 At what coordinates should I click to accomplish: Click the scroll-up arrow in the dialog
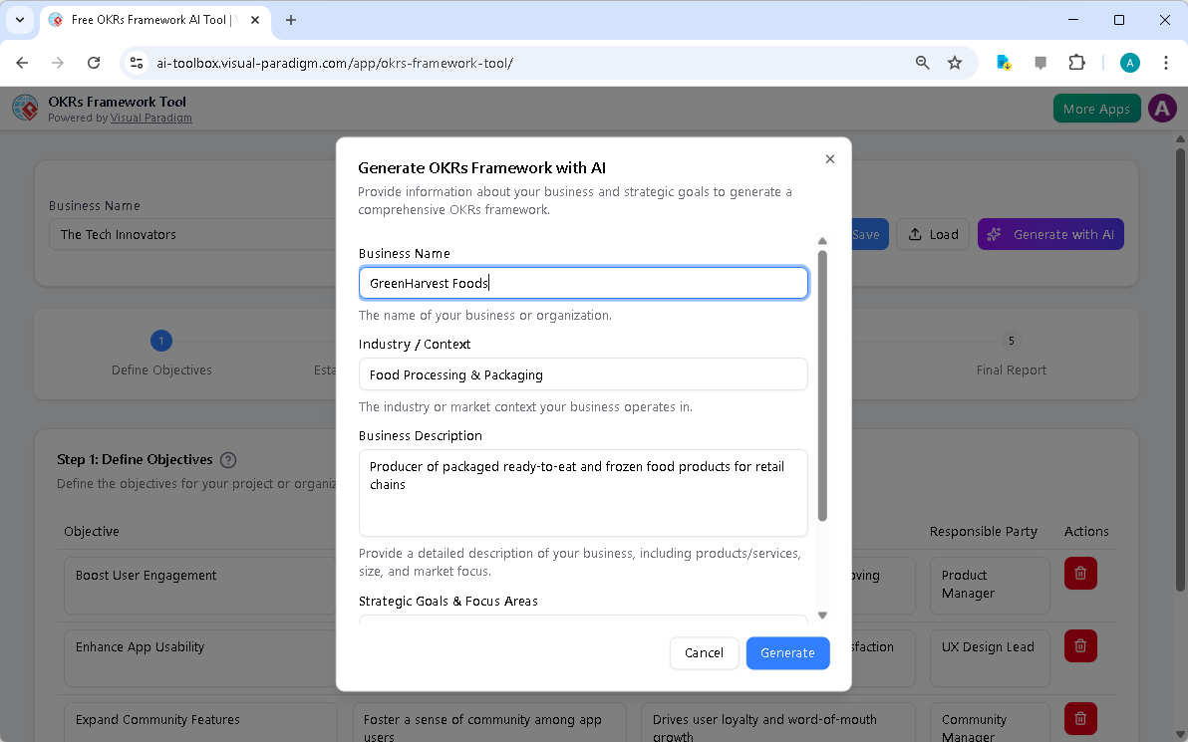[822, 240]
